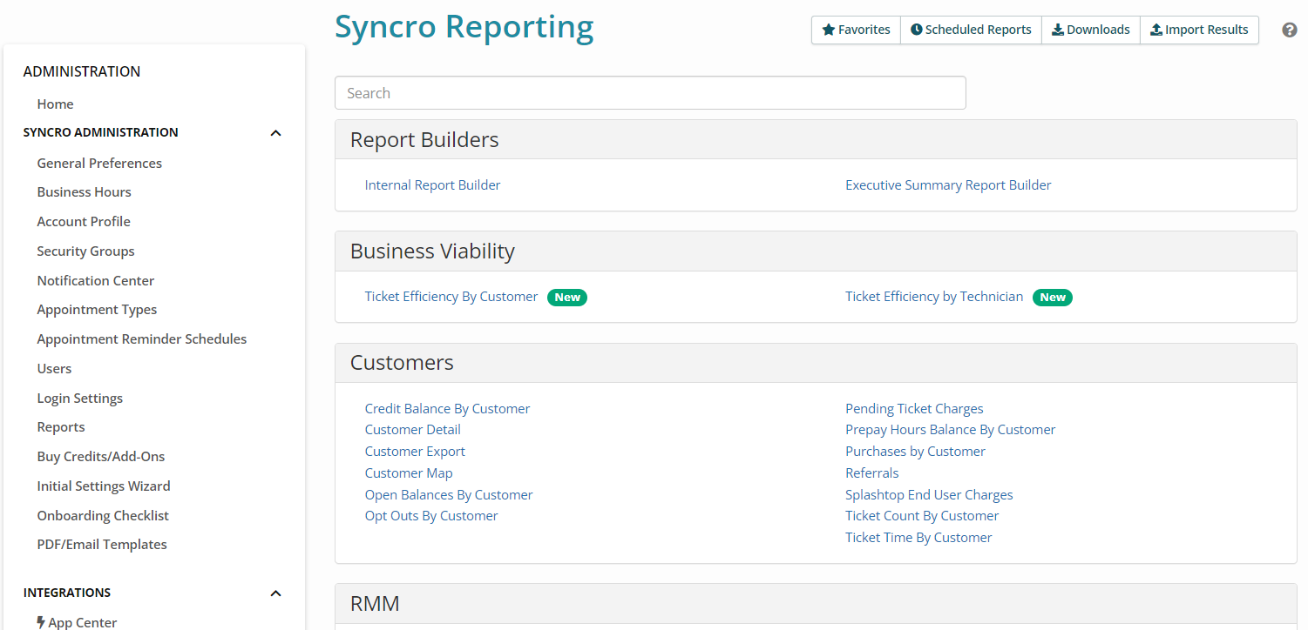Click the Import Results button
Screen dimensions: 1308x630
pyautogui.click(x=1199, y=30)
